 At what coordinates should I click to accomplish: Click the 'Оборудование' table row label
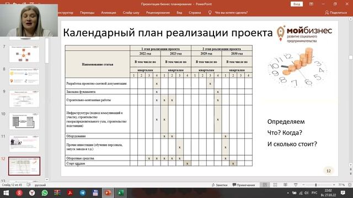76,136
